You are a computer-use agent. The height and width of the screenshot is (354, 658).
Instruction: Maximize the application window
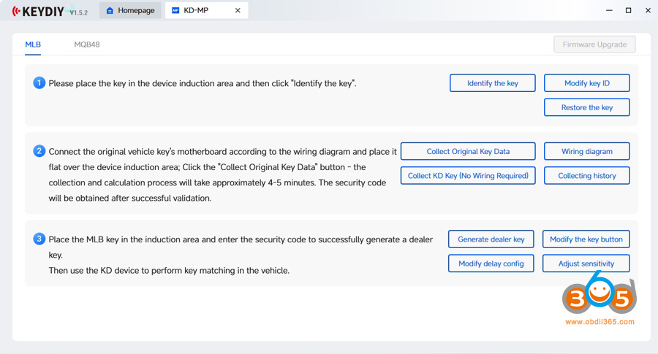[x=628, y=11]
